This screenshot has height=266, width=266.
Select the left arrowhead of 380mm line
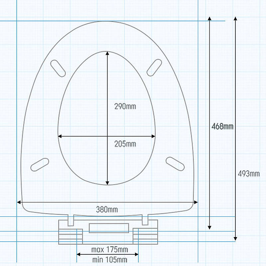pyautogui.click(x=19, y=202)
